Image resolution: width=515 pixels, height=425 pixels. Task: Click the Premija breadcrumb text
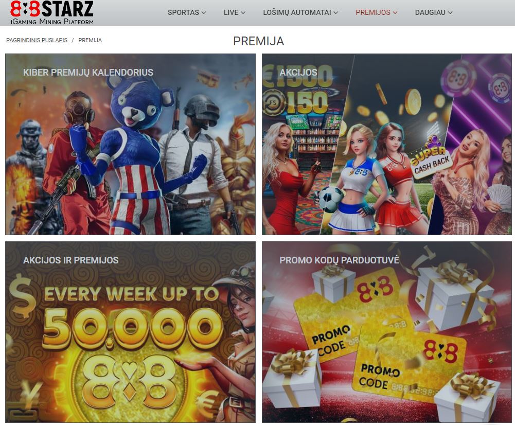[x=90, y=40]
